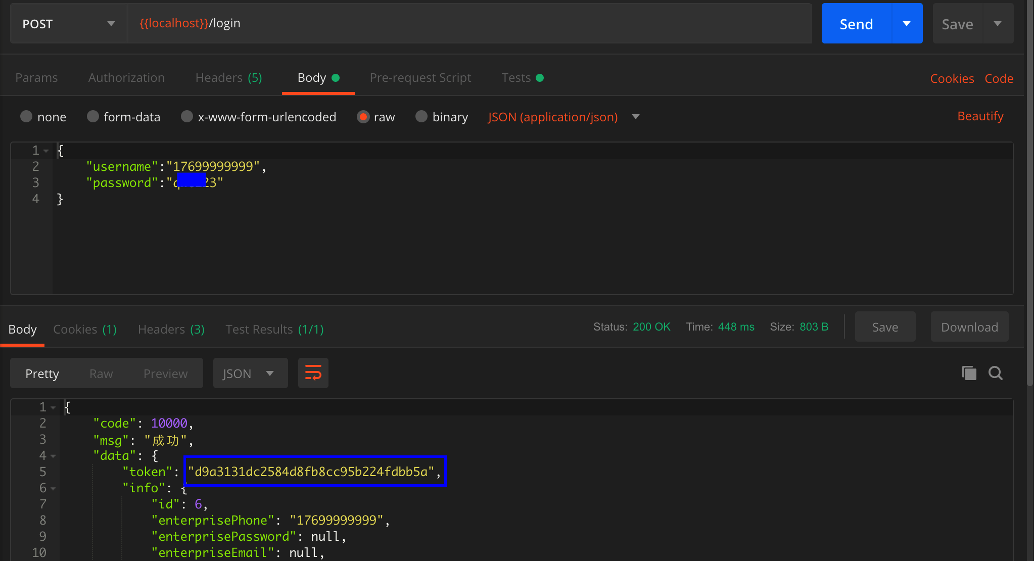Collapse request body line 1 fold arrow
The image size is (1034, 561).
[46, 151]
